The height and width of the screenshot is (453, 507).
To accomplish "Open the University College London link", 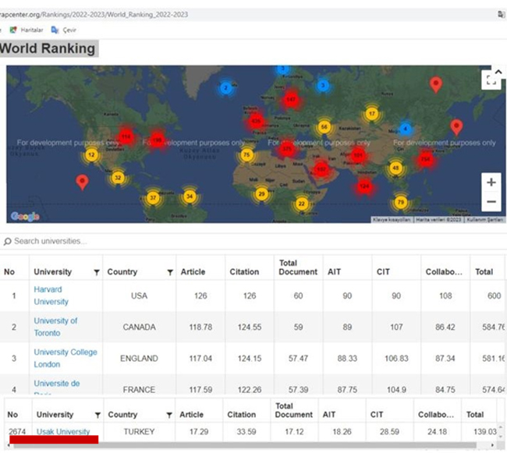I will tap(66, 358).
